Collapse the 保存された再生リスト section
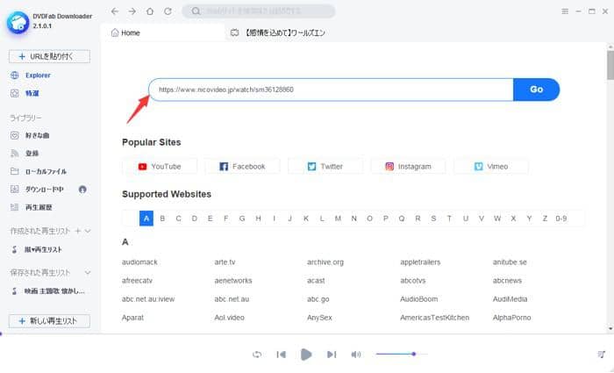614x373 pixels. [88, 273]
